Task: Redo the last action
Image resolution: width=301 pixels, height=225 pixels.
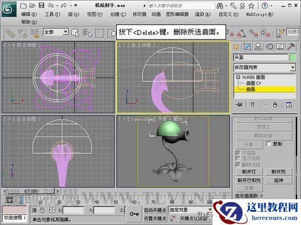Action: [x=64, y=5]
